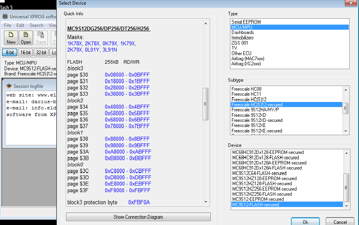Click the Open file toolbar icon
Image resolution: width=359 pixels, height=225 pixels.
(26, 38)
